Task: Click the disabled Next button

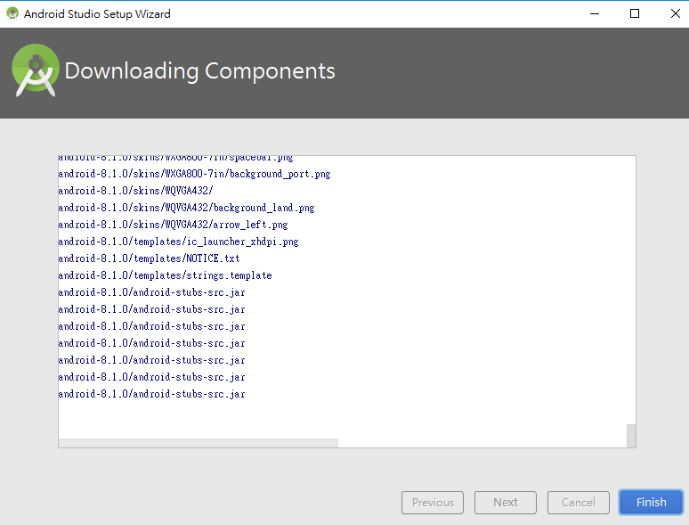Action: pyautogui.click(x=506, y=502)
